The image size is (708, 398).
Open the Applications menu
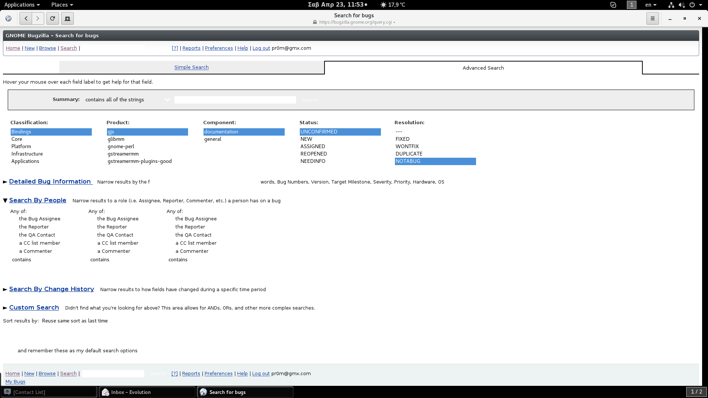coord(22,5)
